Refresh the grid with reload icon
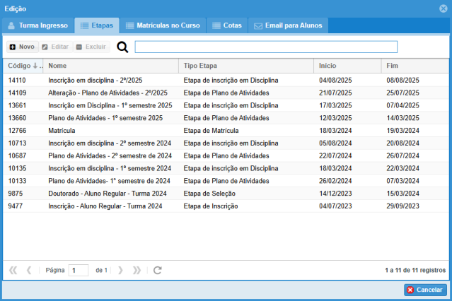The image size is (452, 301). (x=158, y=270)
